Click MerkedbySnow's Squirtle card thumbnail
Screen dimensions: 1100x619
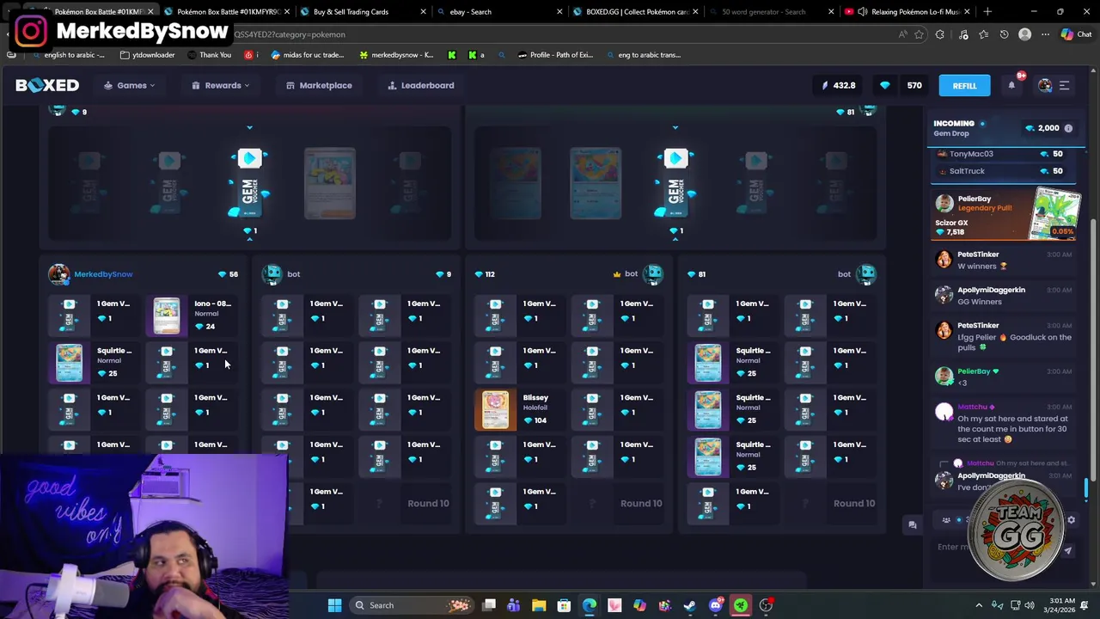[x=69, y=362]
